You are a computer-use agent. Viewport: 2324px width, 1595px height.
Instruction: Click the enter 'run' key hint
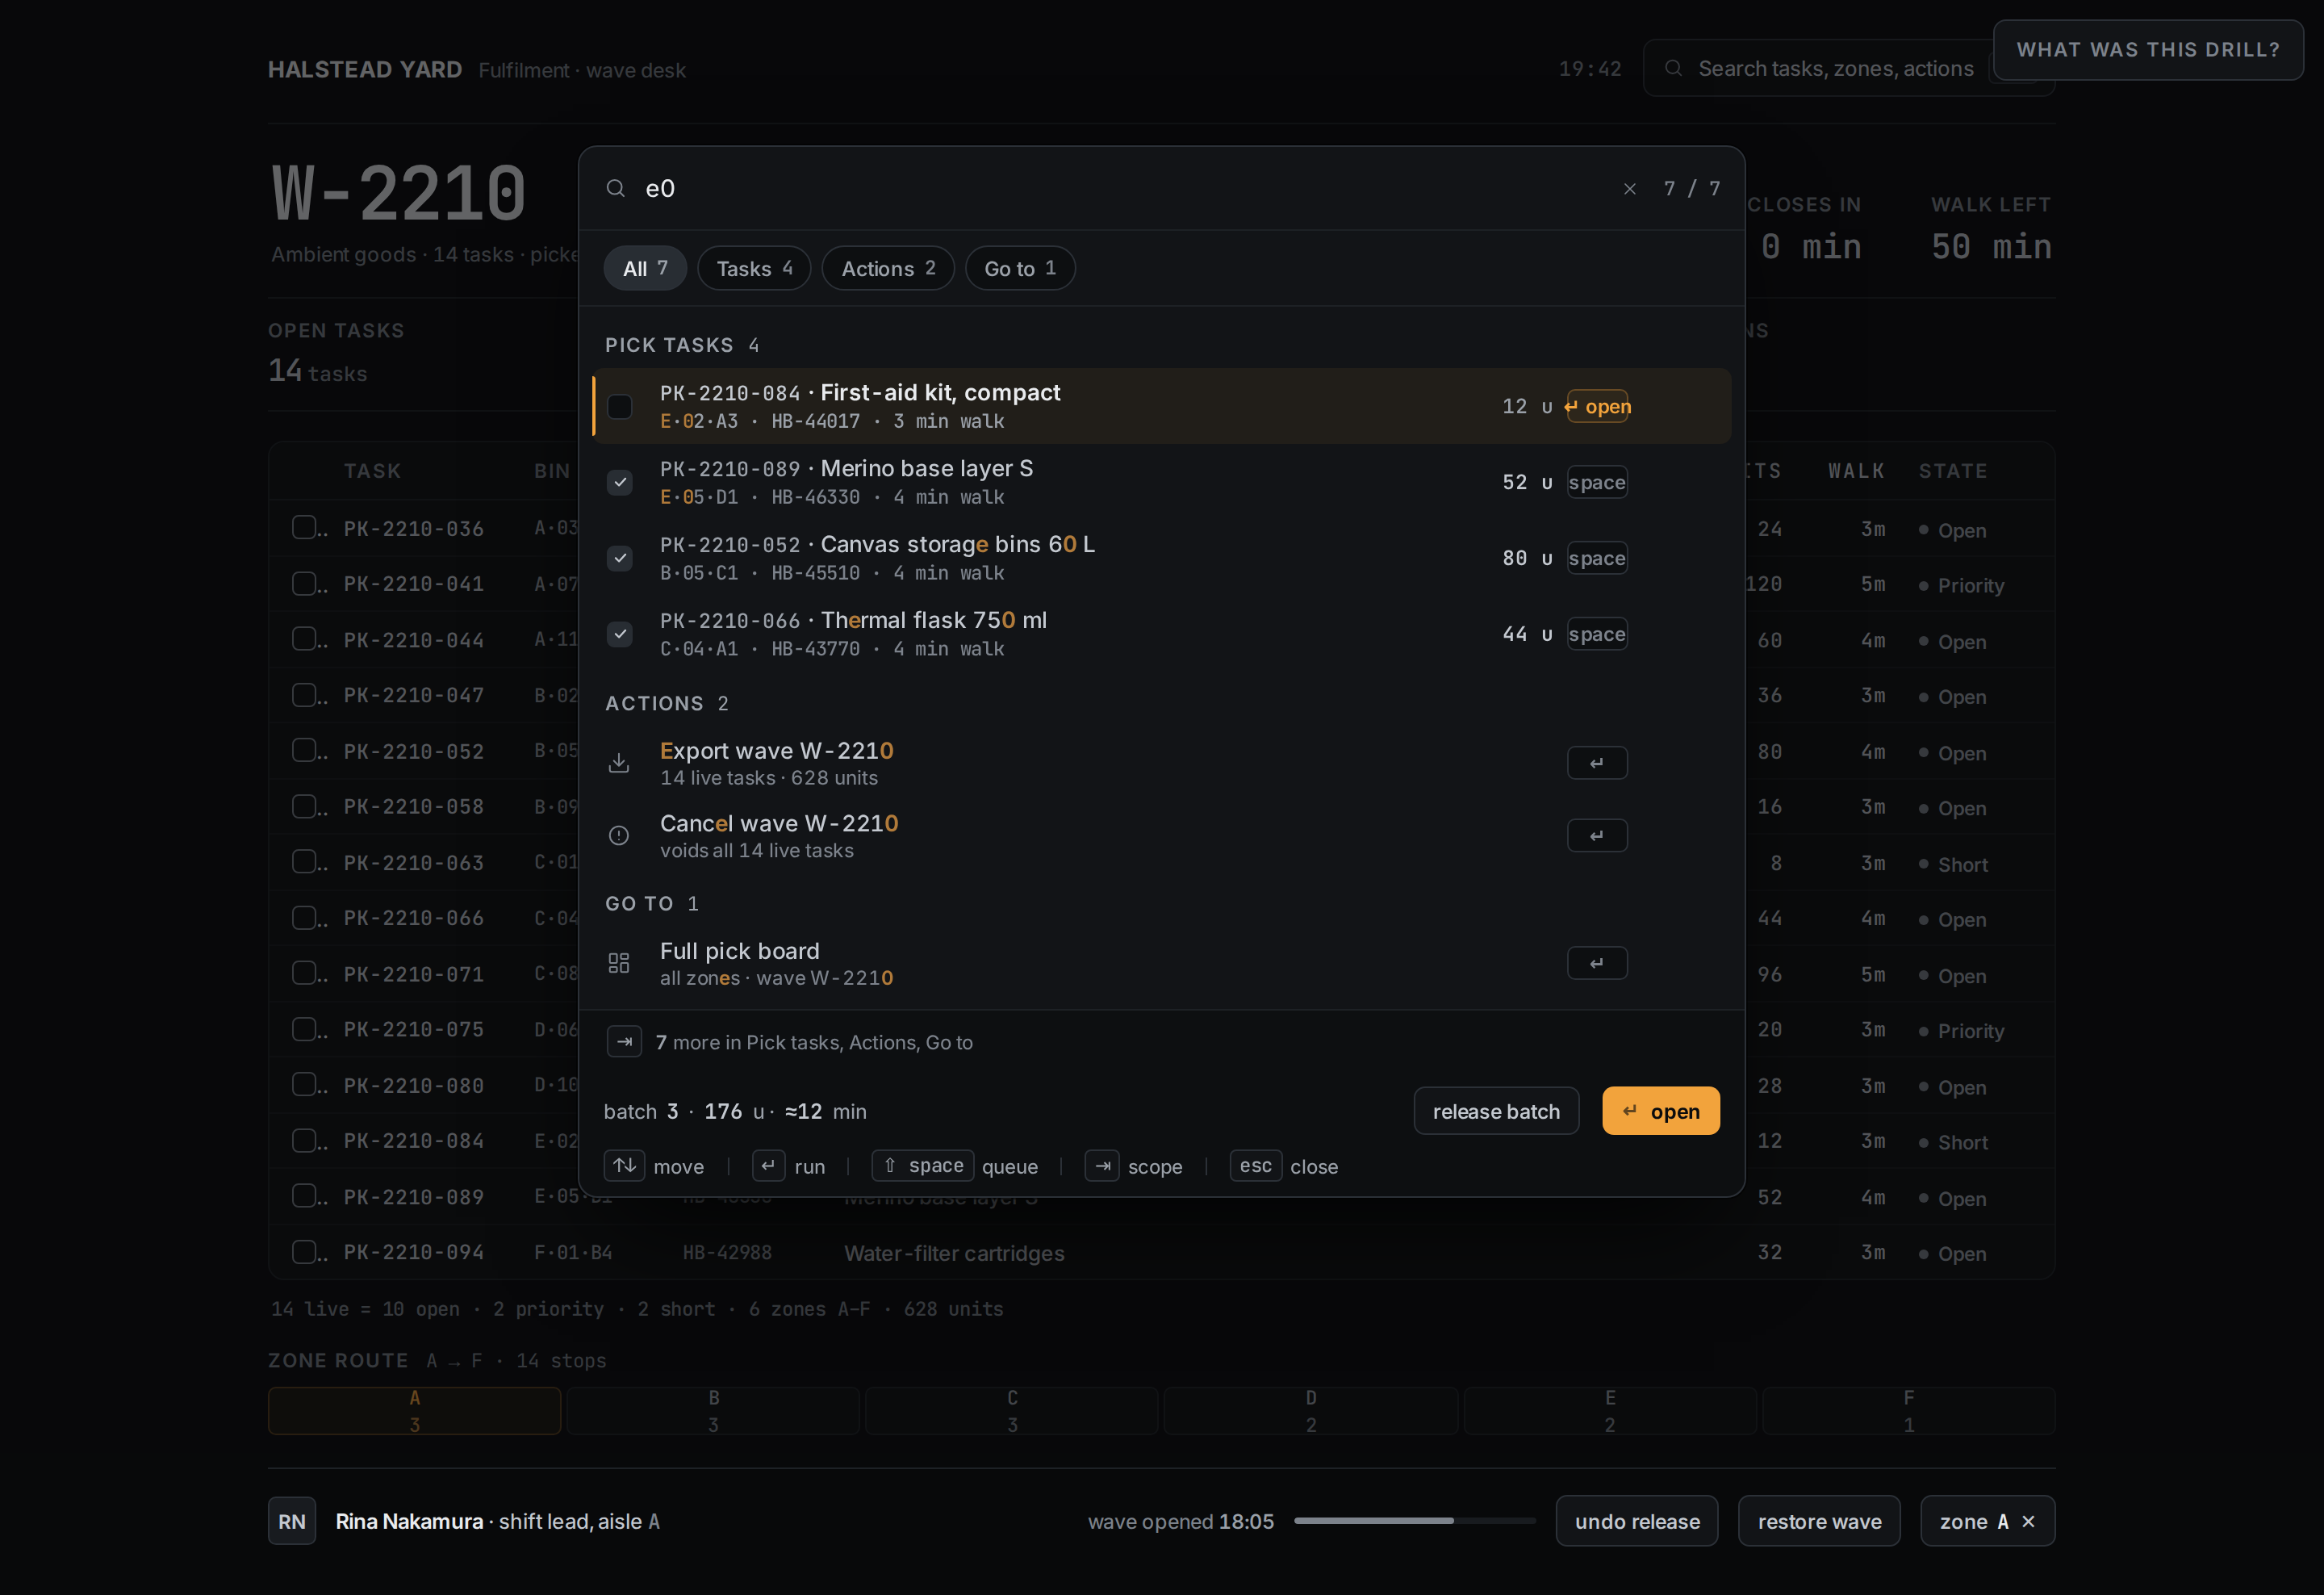point(768,1166)
